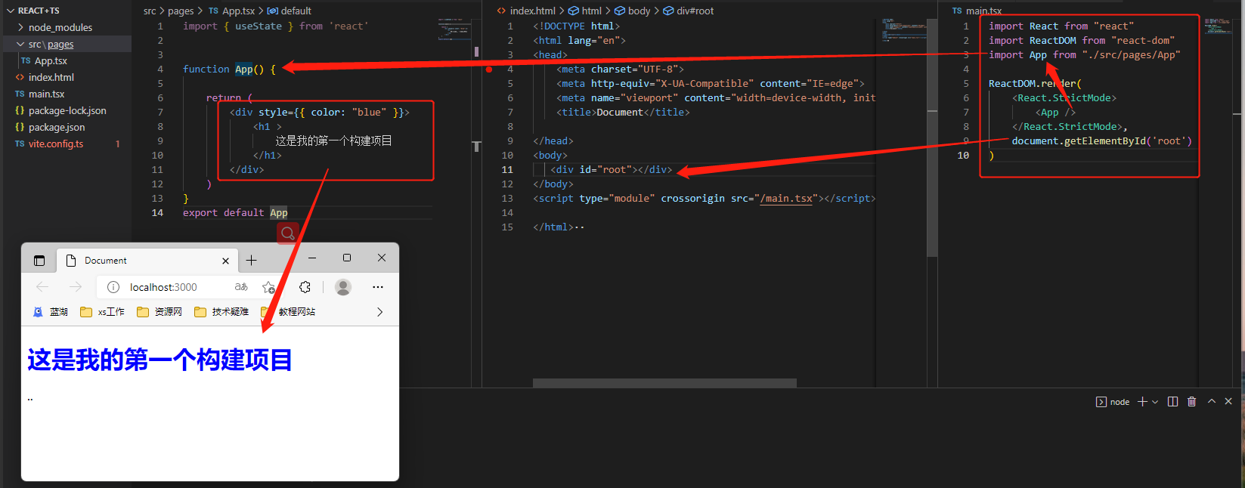
Task: Click the localhost:3000 address bar
Action: 163,287
